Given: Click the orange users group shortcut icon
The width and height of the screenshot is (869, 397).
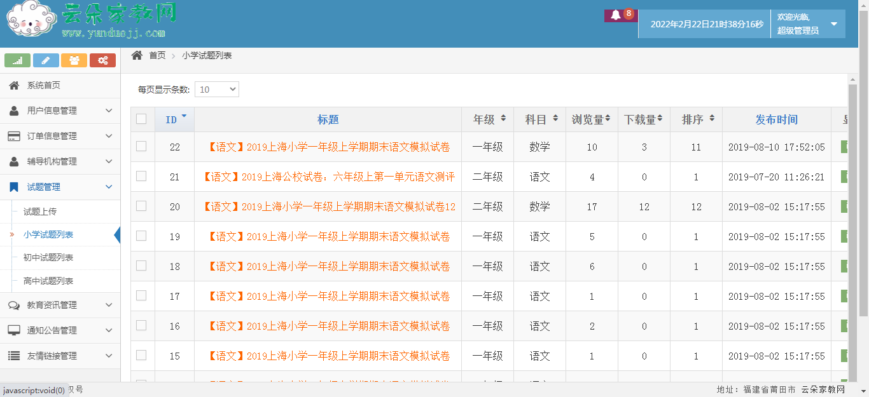Looking at the screenshot, I should (74, 60).
